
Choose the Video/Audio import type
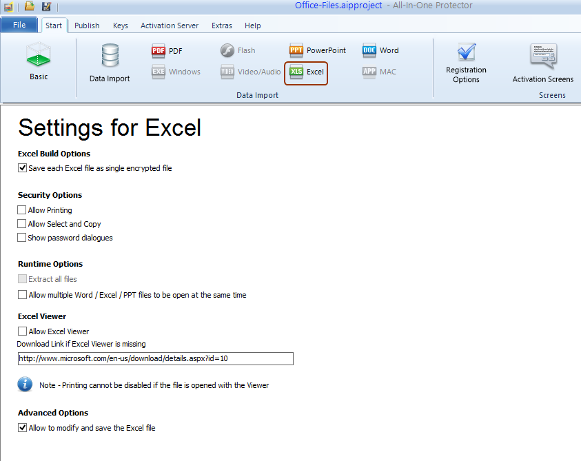click(250, 72)
